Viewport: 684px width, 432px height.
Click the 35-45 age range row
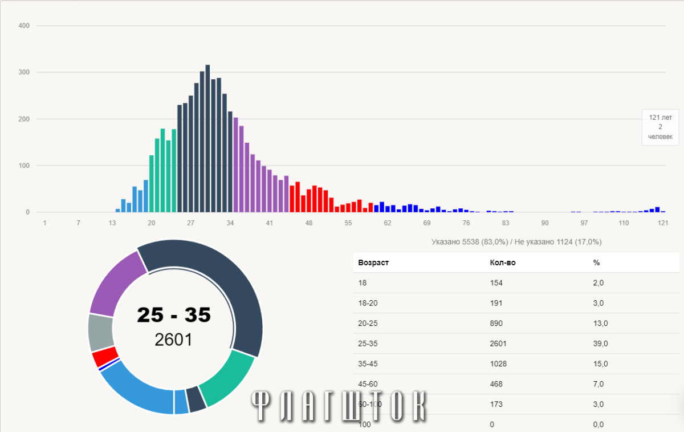[516, 364]
